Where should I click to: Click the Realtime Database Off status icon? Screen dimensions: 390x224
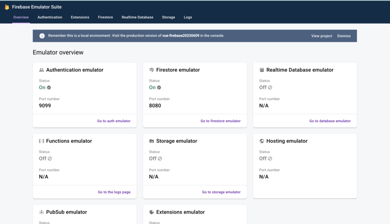[270, 88]
